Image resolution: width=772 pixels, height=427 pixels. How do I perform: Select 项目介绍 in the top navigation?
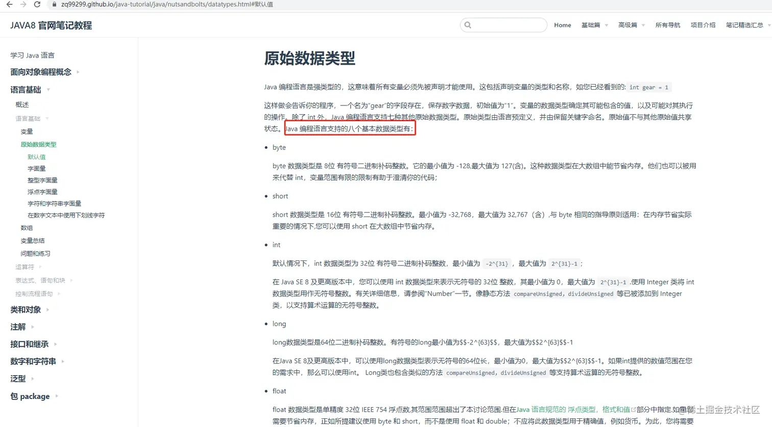[703, 25]
